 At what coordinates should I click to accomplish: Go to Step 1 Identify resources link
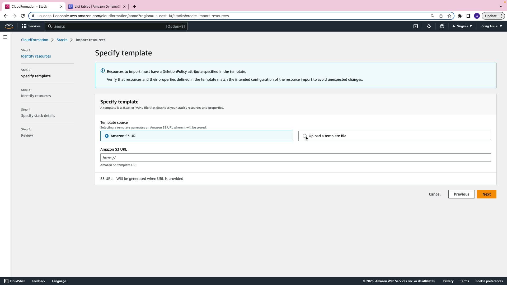36,56
